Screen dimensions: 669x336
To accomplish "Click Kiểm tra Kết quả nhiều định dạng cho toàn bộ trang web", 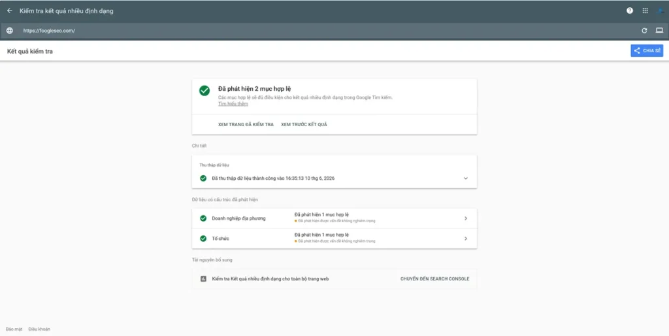I will coord(270,278).
